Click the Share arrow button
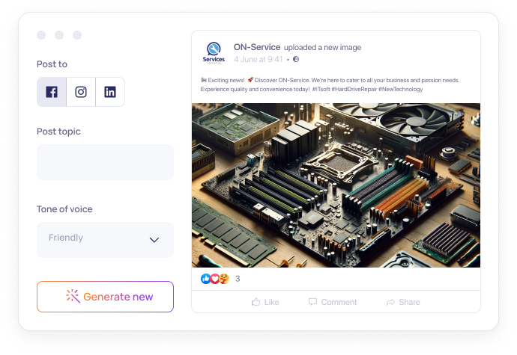Viewport: 517px width, 355px height. point(403,302)
